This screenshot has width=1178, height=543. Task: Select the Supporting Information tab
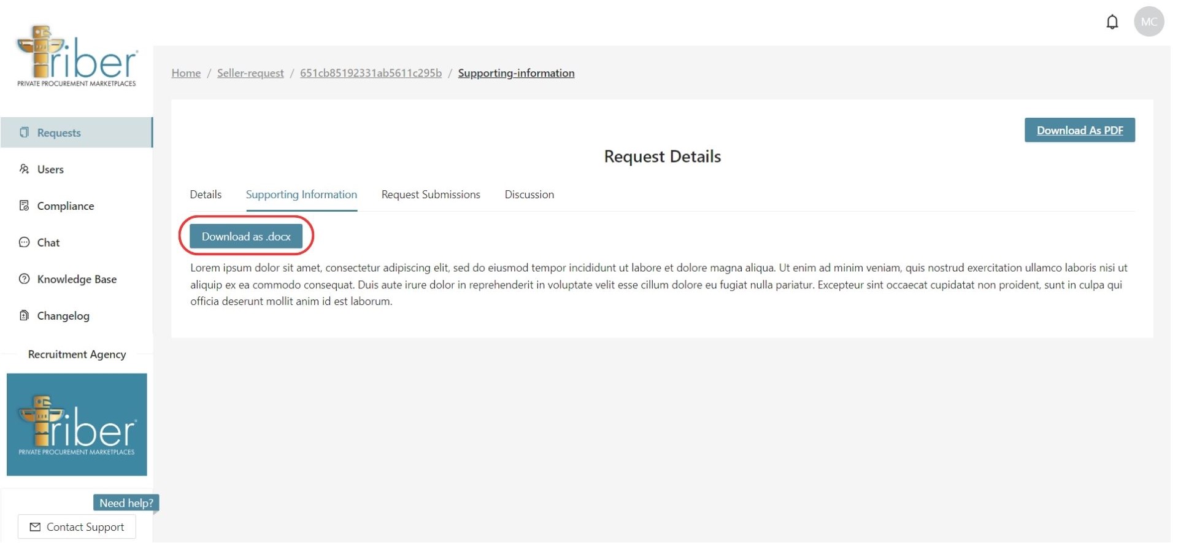click(301, 194)
